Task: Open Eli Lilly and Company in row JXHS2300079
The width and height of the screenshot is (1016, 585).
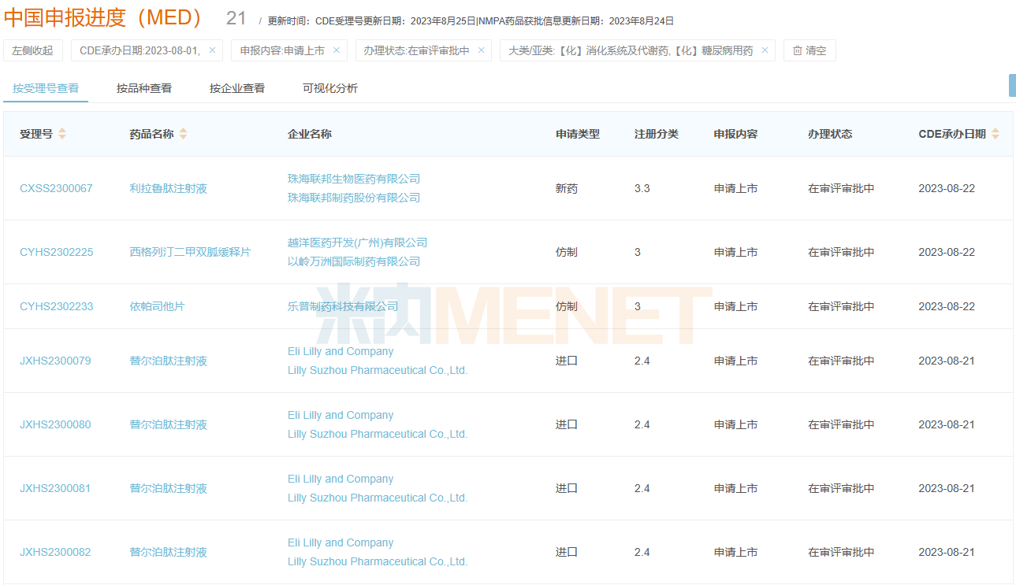Action: [341, 351]
